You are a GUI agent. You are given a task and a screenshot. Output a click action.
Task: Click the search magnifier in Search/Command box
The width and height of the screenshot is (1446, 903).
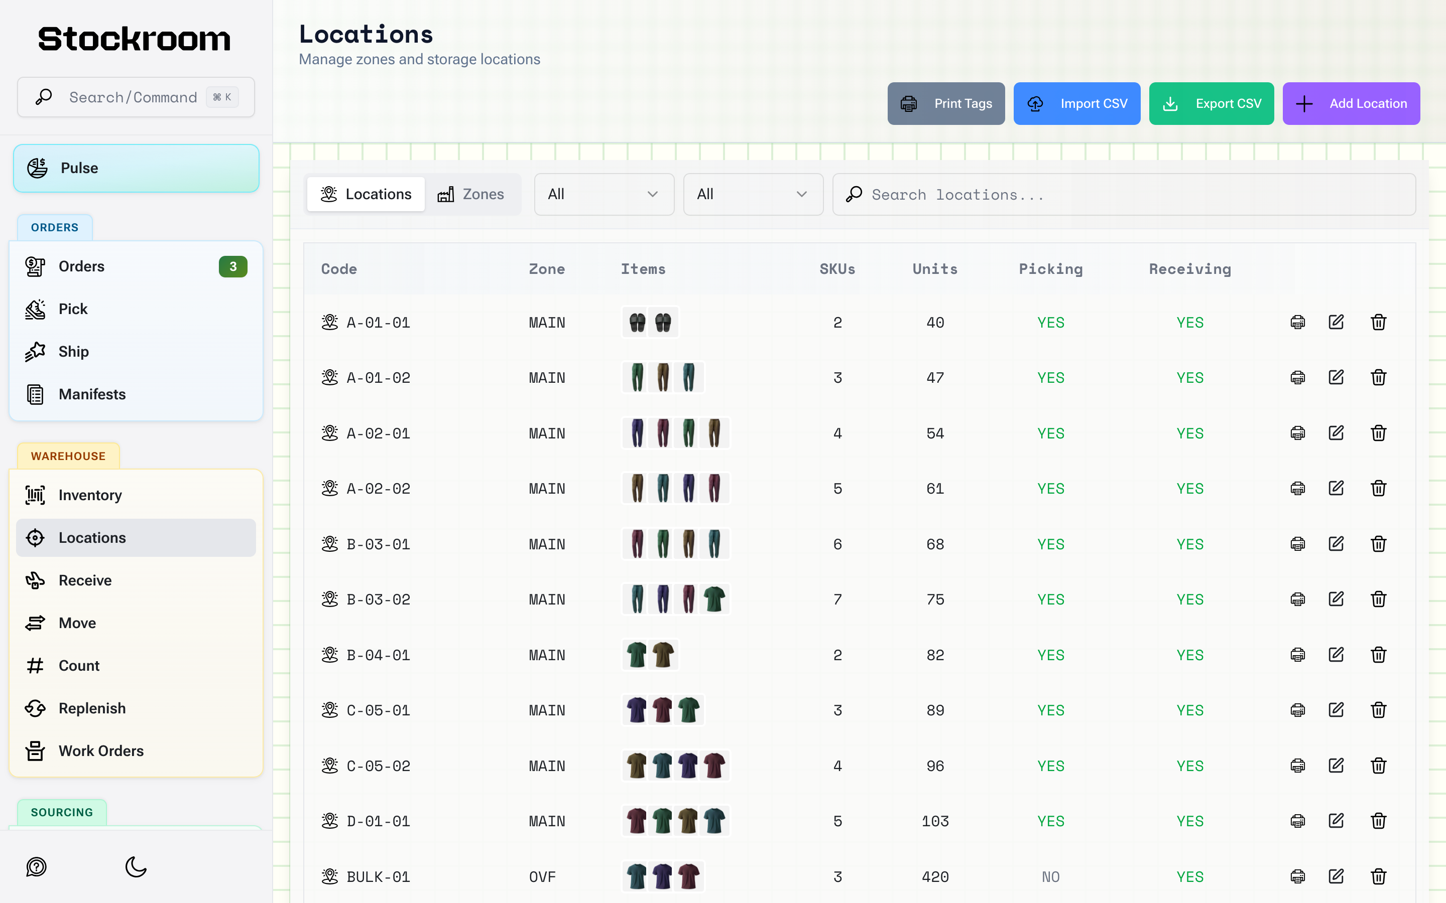(44, 97)
